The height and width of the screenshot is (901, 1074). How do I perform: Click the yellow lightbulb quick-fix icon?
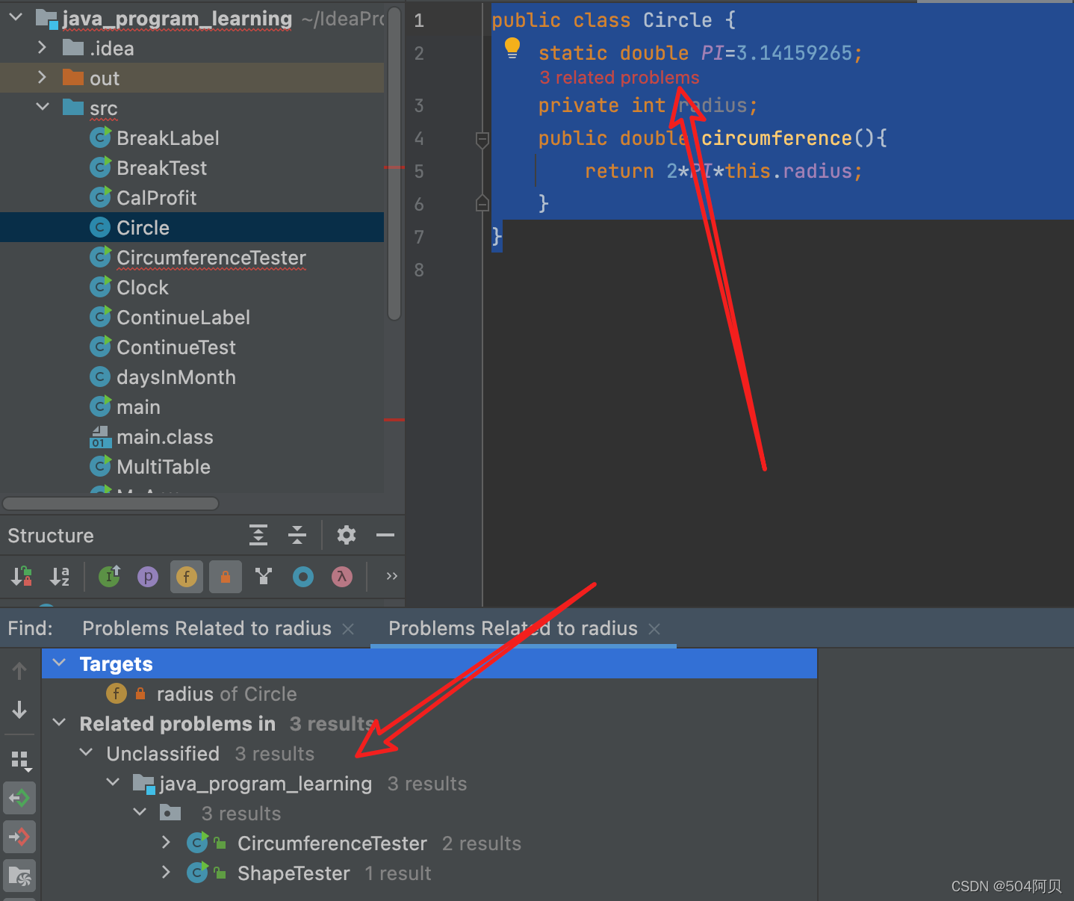pos(512,48)
